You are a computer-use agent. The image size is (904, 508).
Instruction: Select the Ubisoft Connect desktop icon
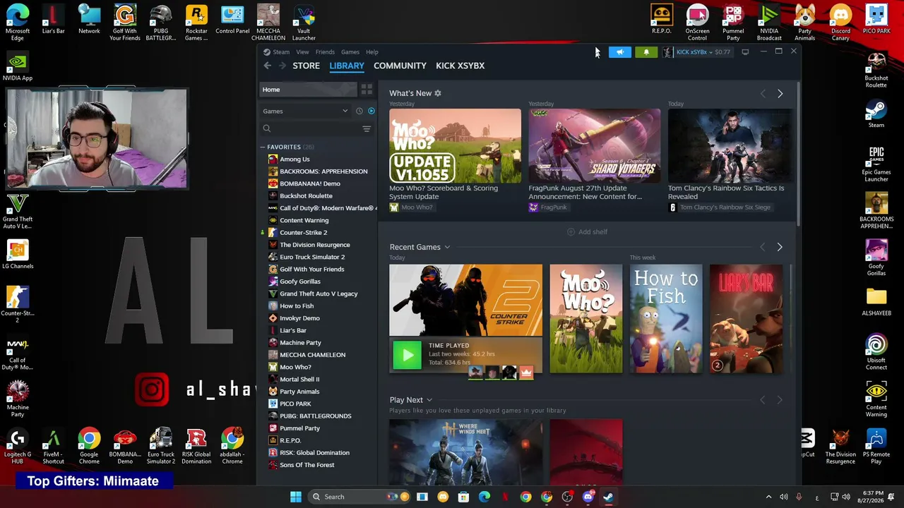(x=876, y=352)
